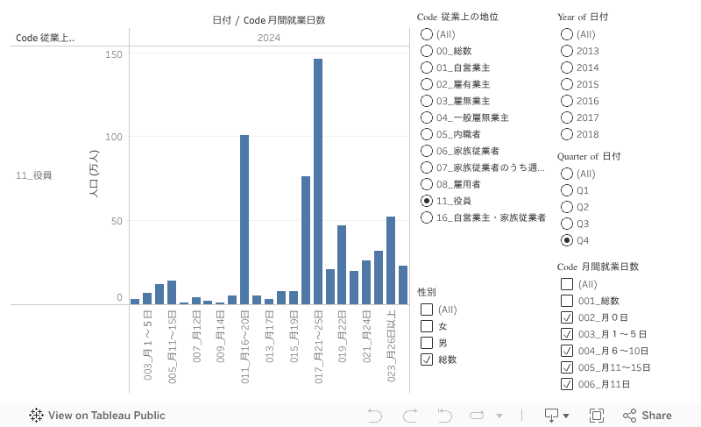
Task: Select (All) under Code 従業上の地位
Action: (427, 34)
